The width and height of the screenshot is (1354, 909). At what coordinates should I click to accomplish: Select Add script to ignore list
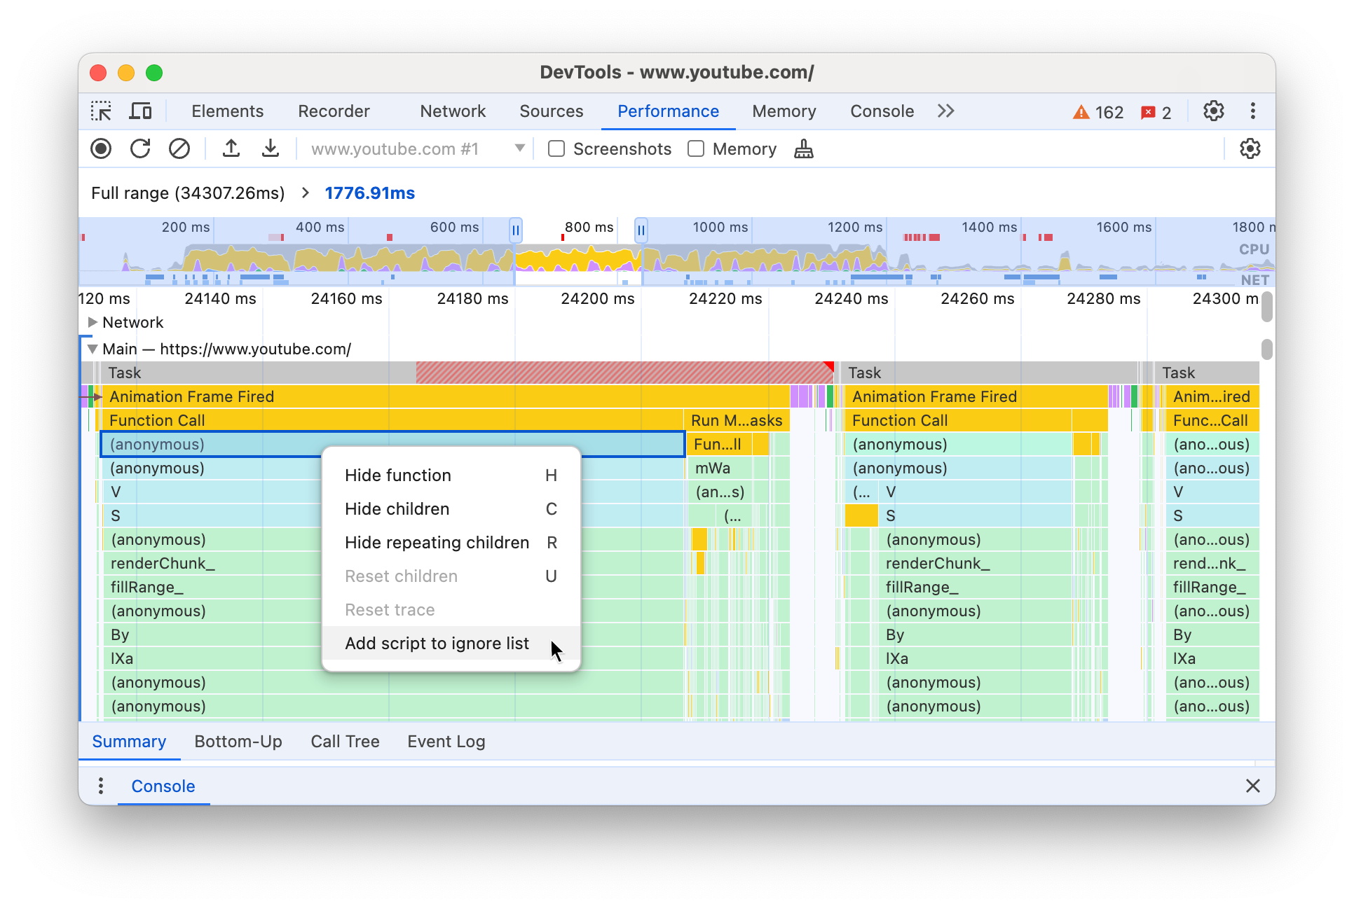coord(437,642)
